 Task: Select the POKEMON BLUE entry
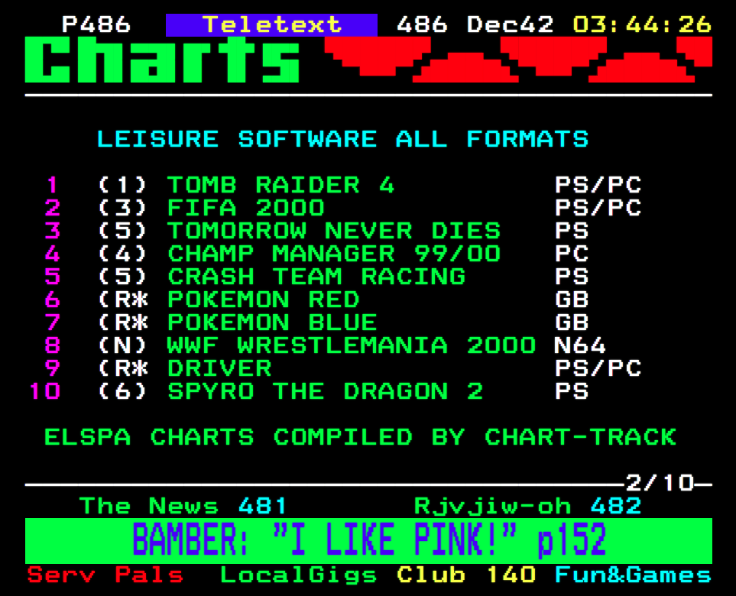tap(272, 323)
